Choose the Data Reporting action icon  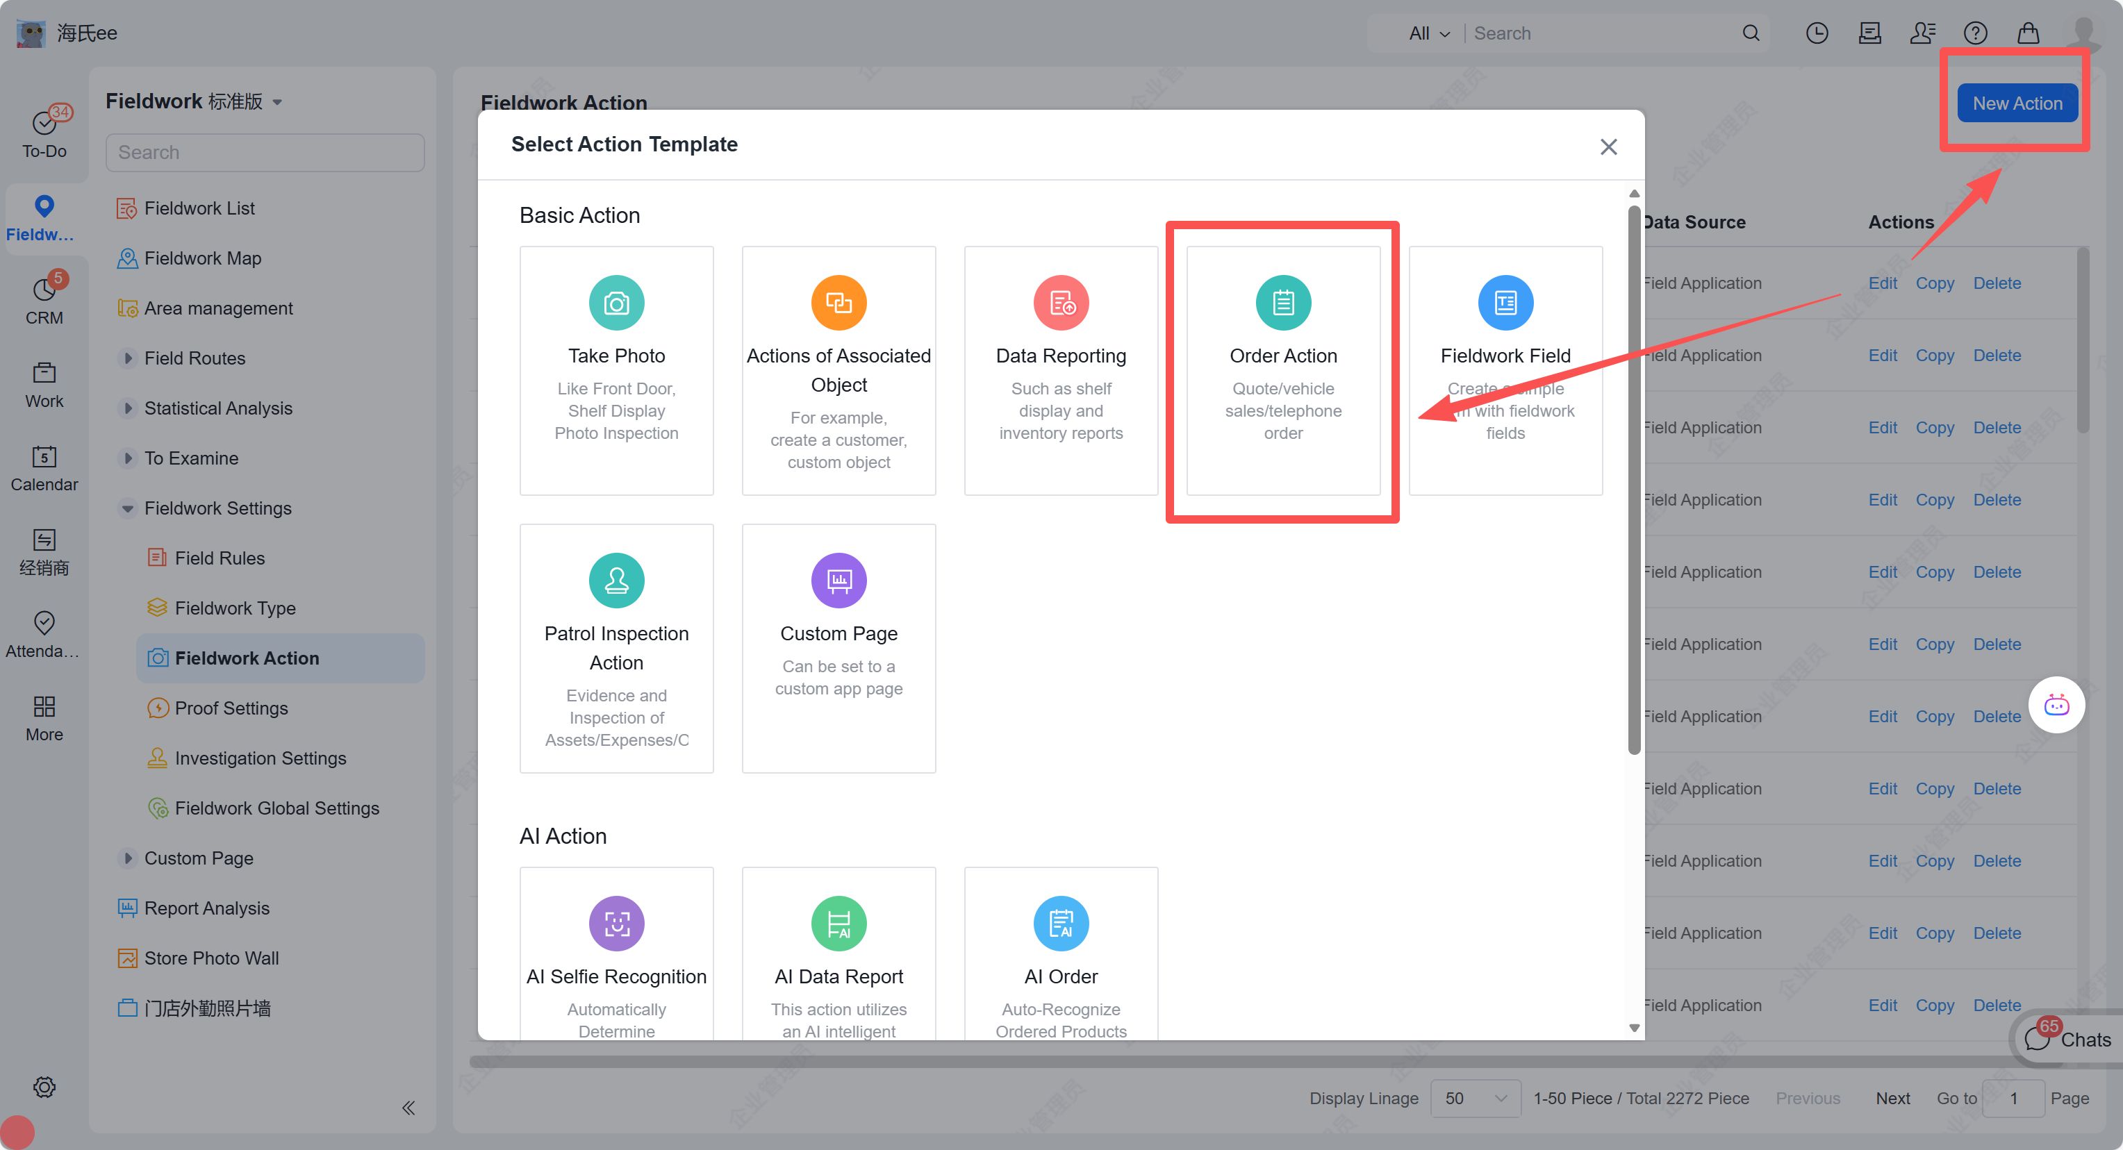tap(1060, 302)
